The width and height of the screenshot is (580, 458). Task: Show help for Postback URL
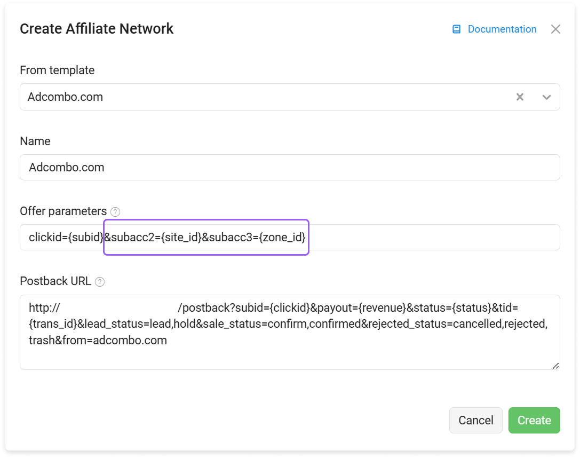coord(99,282)
